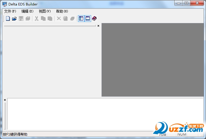Click the Delta EDS Builder title bar icon

5,4
